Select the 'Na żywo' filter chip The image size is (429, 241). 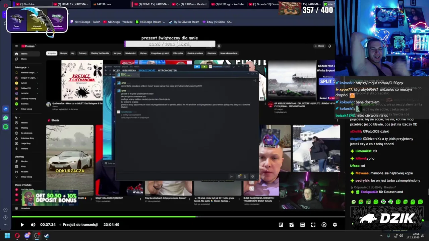pos(117,53)
